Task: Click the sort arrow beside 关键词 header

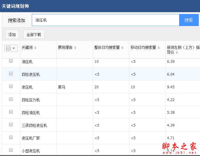Action: (x=35, y=48)
